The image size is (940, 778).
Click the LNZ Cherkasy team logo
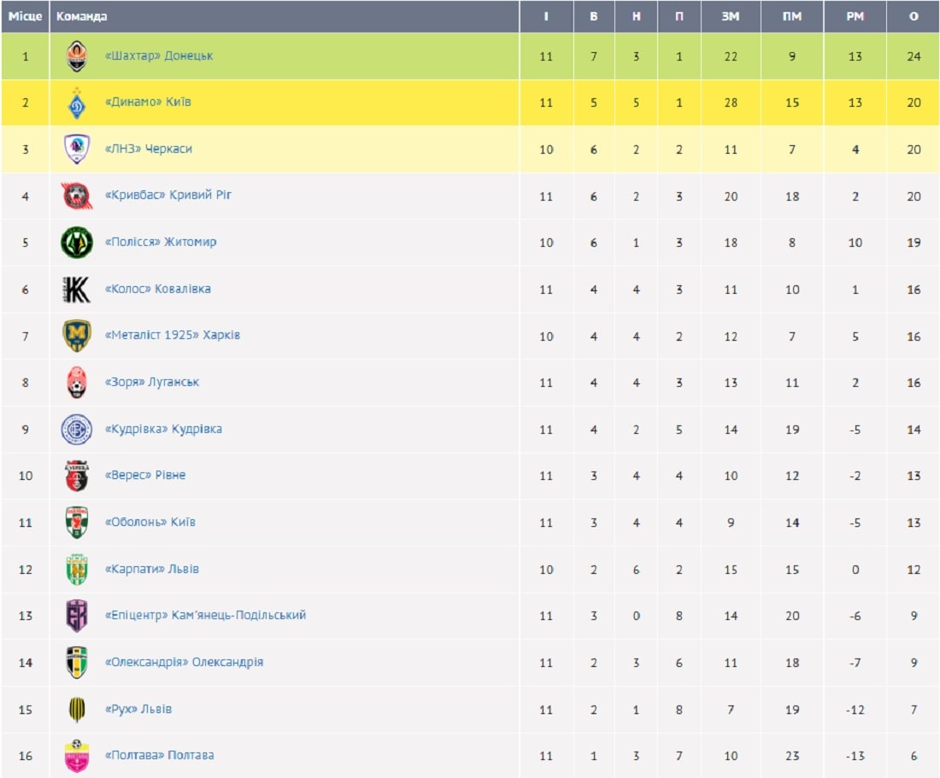[x=77, y=149]
